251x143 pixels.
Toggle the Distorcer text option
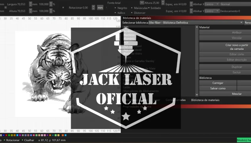[138, 13]
